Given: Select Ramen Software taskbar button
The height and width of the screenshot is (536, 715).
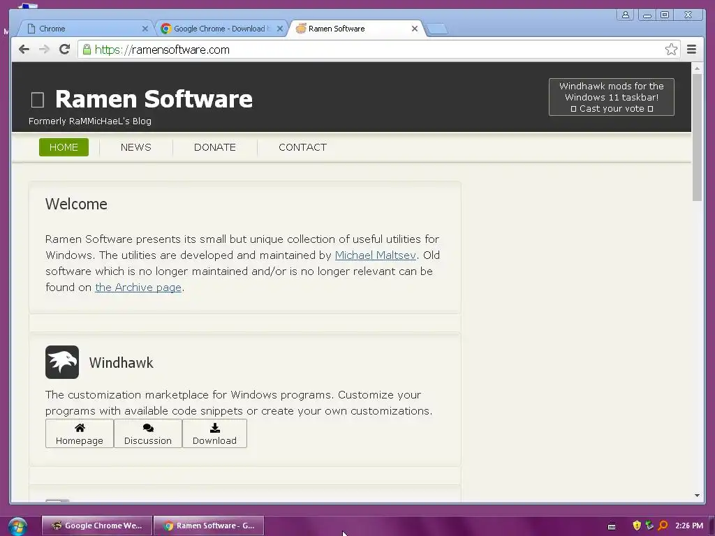Looking at the screenshot, I should pyautogui.click(x=209, y=526).
